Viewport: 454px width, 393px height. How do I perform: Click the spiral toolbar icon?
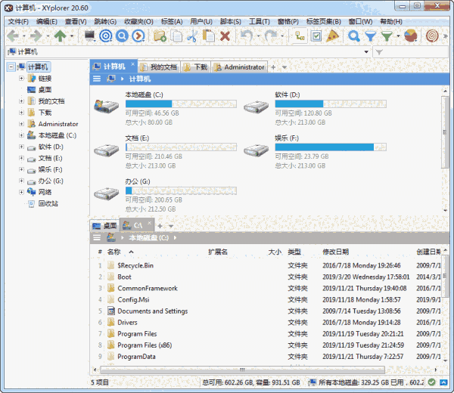(432, 36)
